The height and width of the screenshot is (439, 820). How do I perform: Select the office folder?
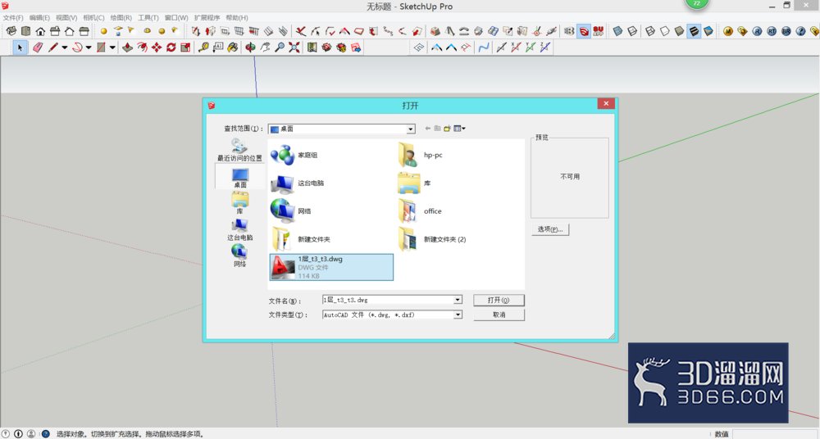420,211
